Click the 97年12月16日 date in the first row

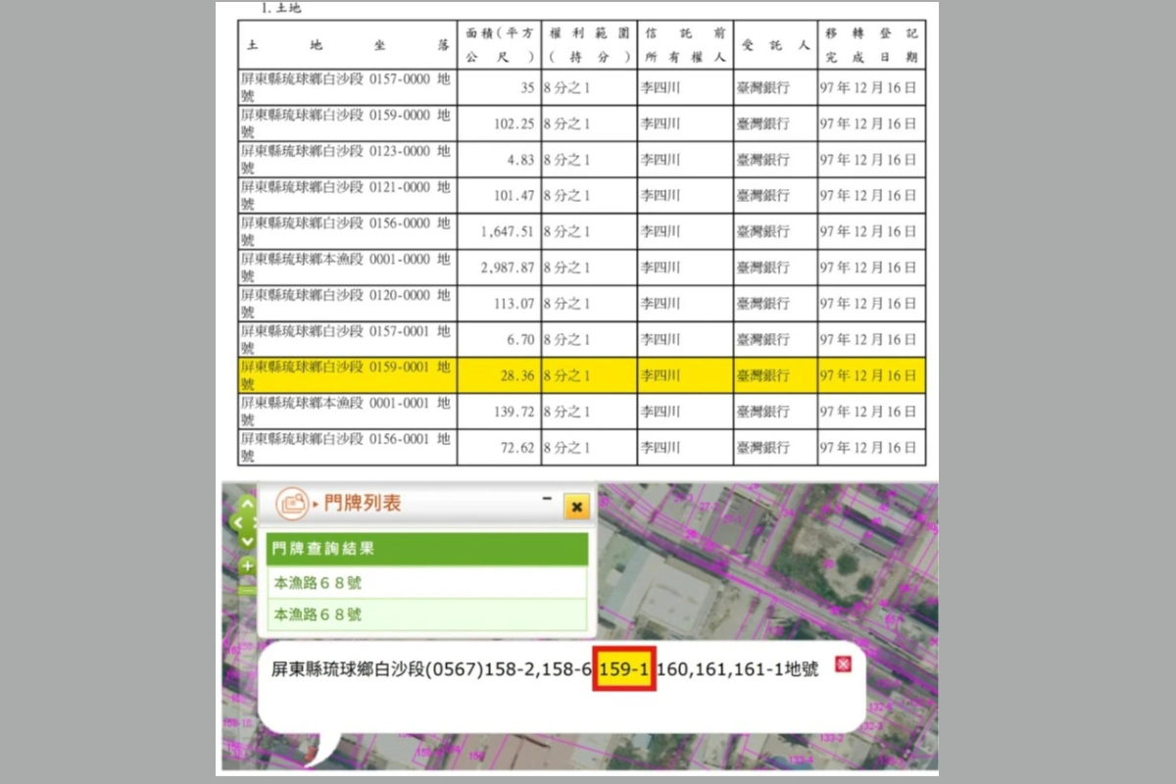(x=871, y=87)
